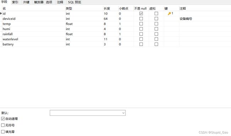Click the length value 64 for deviceid
The width and height of the screenshot is (231, 136).
[111, 19]
